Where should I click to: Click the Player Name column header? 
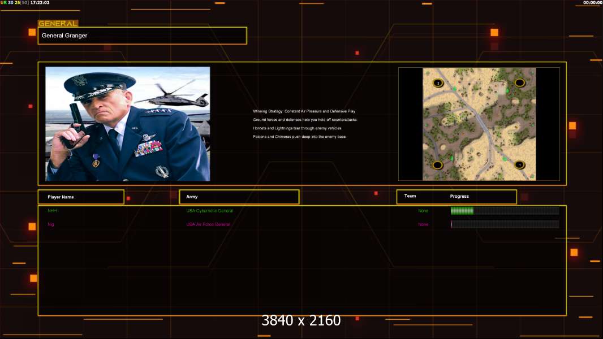[x=81, y=197]
